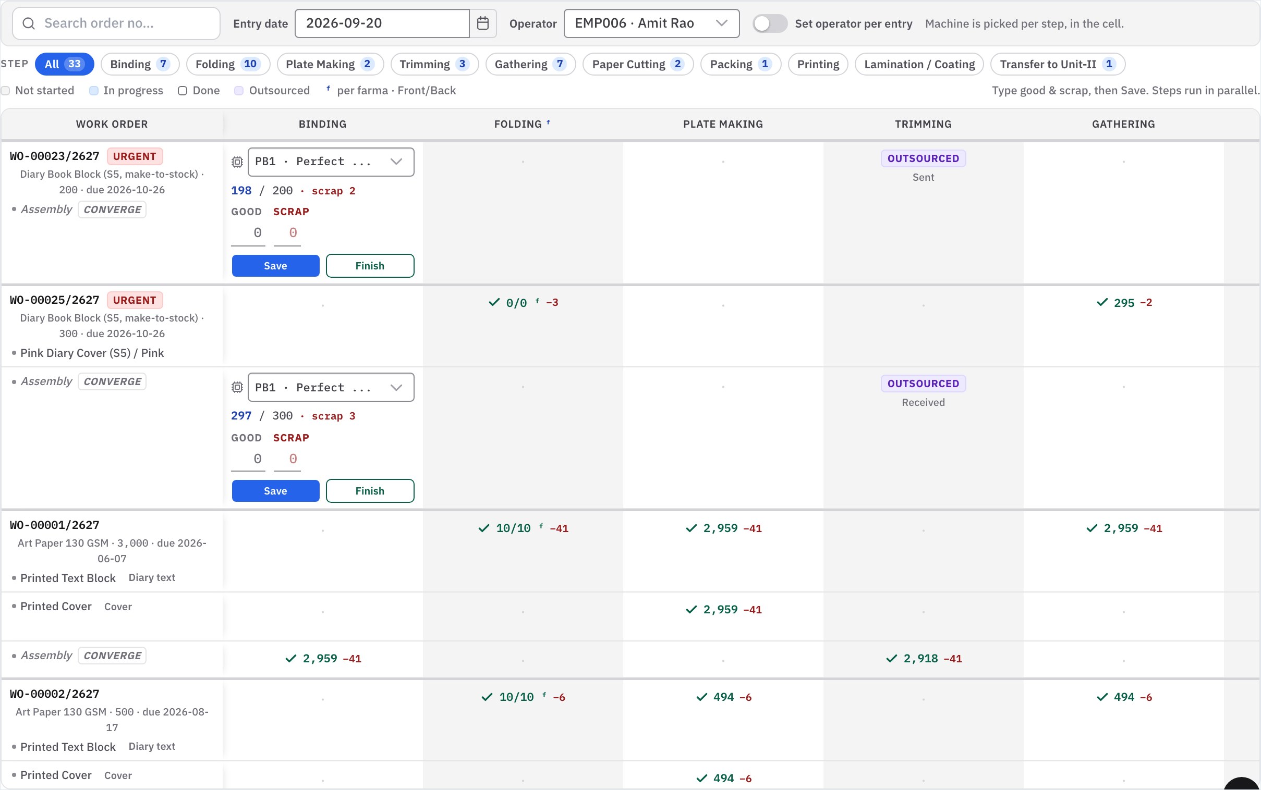Image resolution: width=1261 pixels, height=790 pixels.
Task: Filter by Gathering step
Action: [531, 64]
